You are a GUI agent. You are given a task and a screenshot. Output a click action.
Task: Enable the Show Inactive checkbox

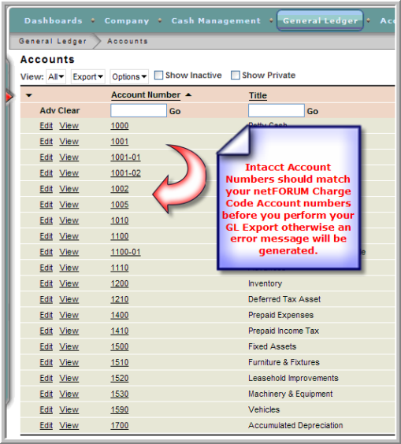[158, 76]
